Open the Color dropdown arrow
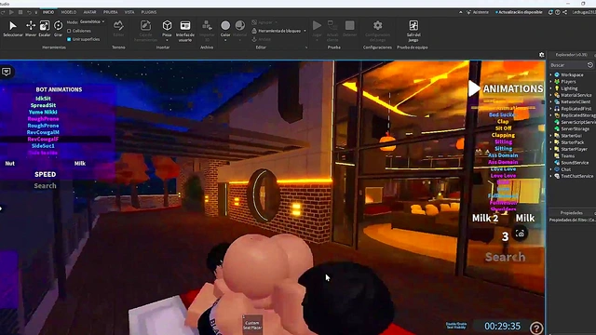The image size is (596, 335). (x=225, y=40)
